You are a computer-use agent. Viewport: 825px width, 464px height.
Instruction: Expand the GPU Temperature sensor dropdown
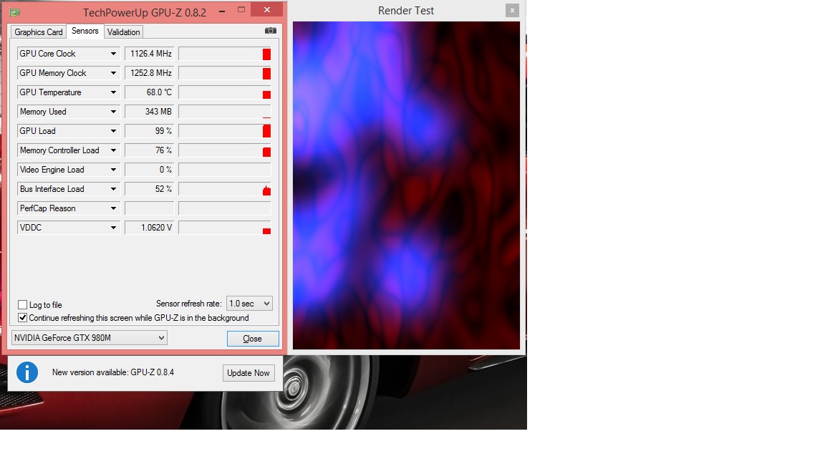(x=113, y=92)
